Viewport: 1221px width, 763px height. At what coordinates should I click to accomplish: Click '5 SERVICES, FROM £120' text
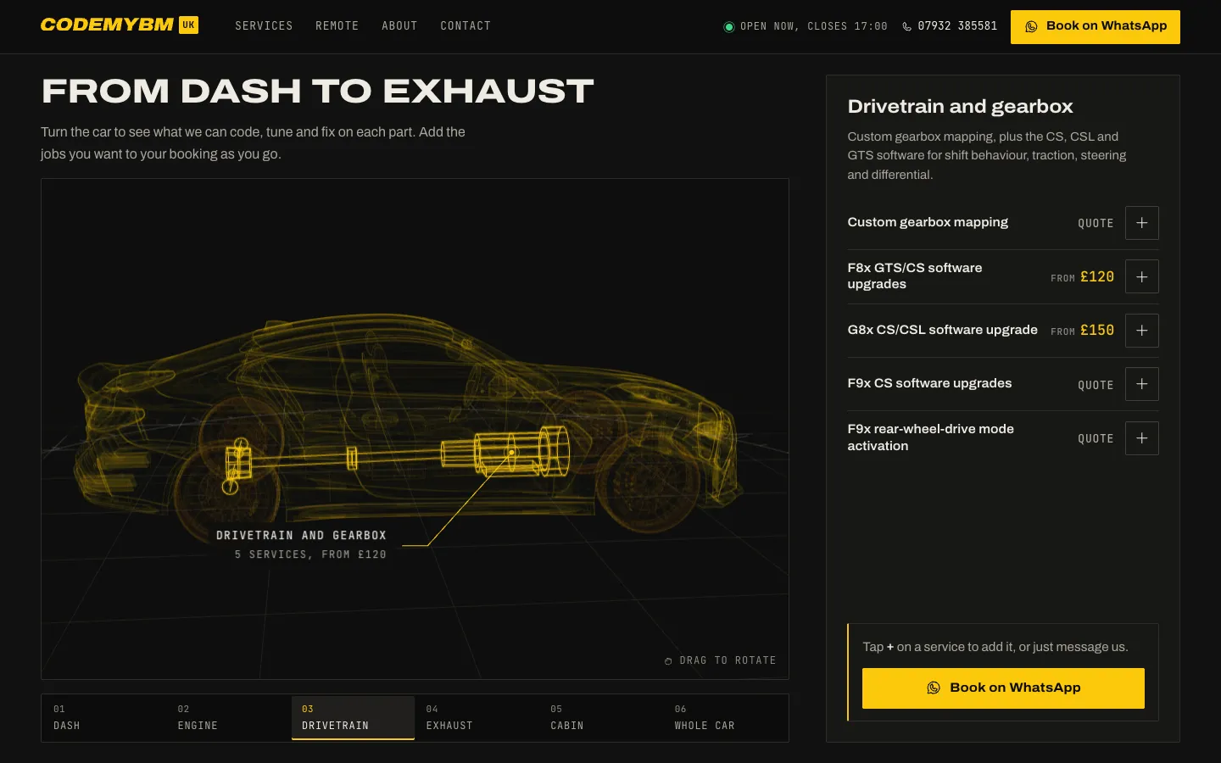click(310, 554)
